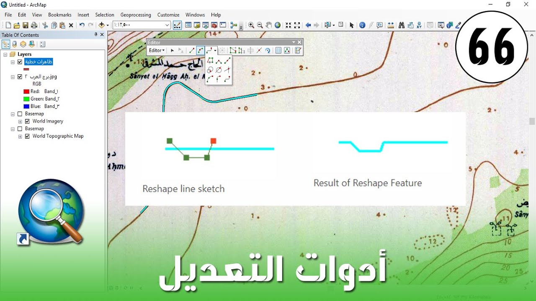Choose the Intersection tool in the palette

[x=227, y=69]
